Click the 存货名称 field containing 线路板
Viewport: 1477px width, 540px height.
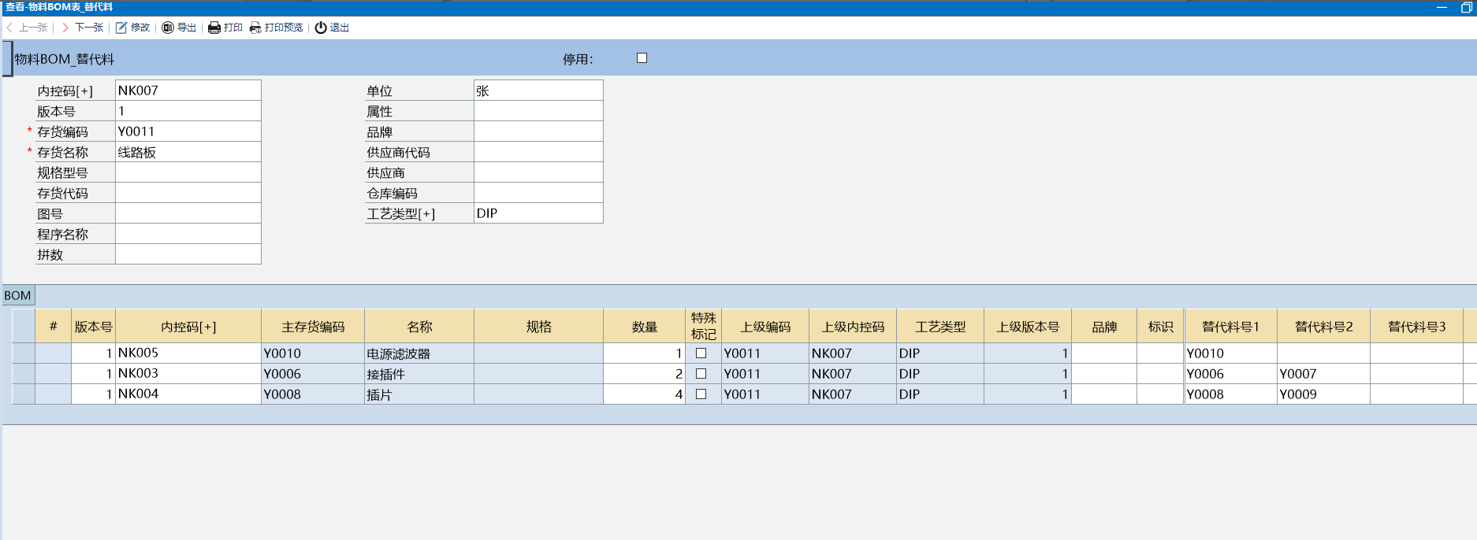pyautogui.click(x=188, y=152)
